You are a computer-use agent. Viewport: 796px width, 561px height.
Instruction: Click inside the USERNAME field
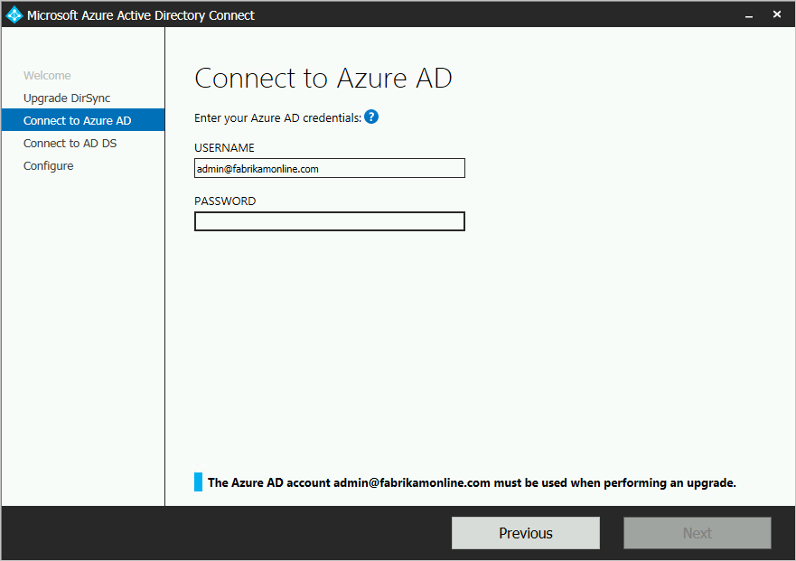click(x=329, y=167)
